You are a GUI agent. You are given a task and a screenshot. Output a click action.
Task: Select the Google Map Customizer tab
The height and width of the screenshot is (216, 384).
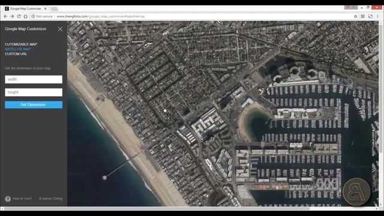tap(25, 8)
